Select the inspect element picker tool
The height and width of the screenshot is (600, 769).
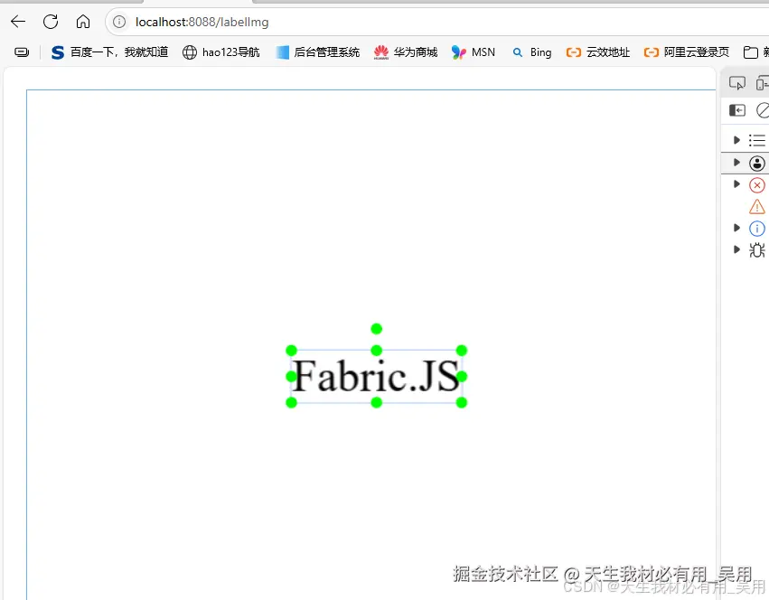pyautogui.click(x=737, y=82)
